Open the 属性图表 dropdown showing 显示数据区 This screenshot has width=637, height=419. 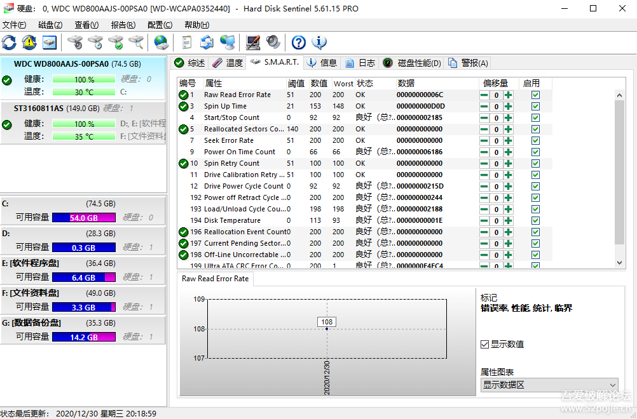(x=550, y=385)
